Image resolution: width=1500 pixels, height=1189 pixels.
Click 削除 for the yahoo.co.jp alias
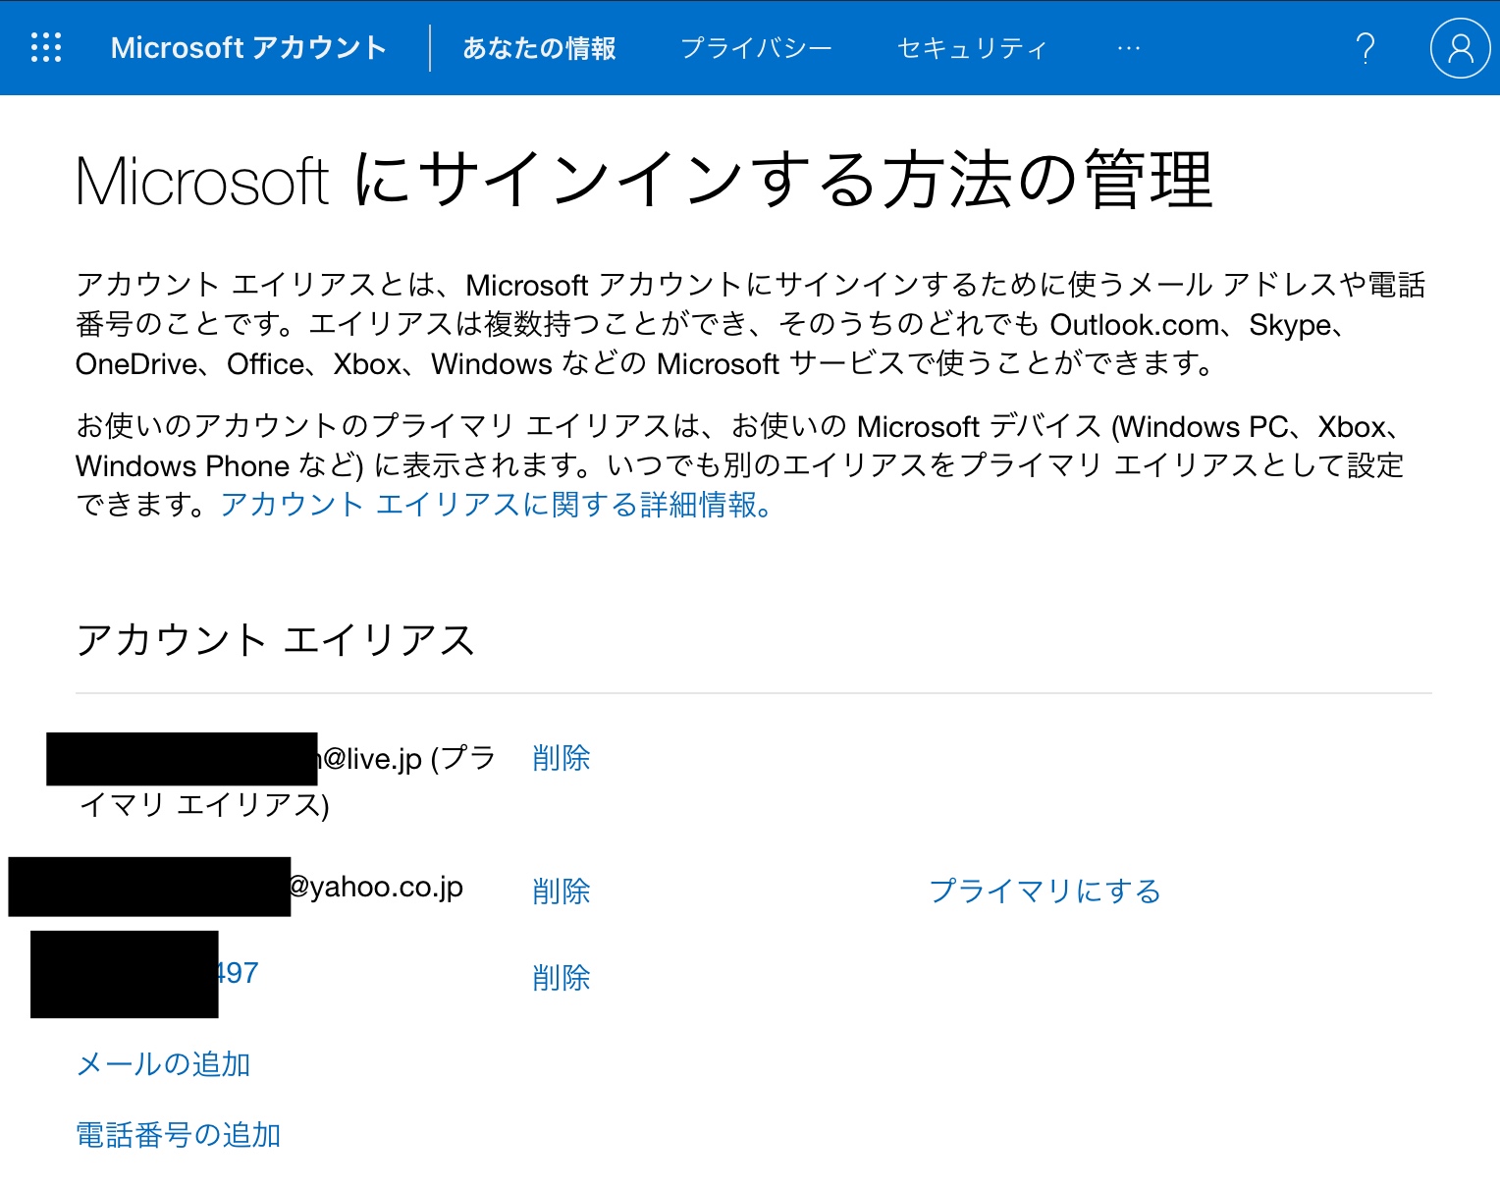(x=562, y=891)
